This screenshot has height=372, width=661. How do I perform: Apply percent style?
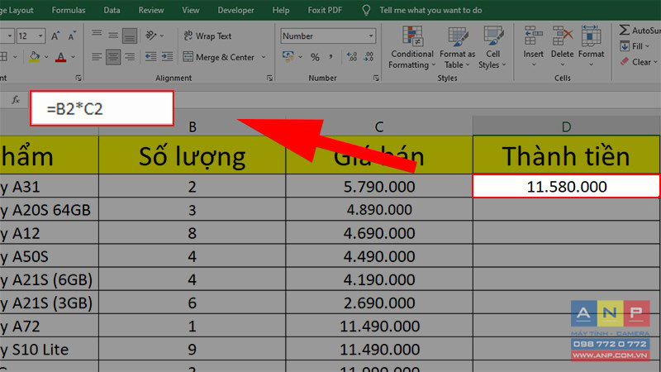coord(315,57)
